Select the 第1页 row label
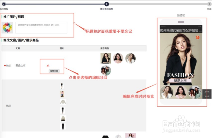 click(x=9, y=66)
